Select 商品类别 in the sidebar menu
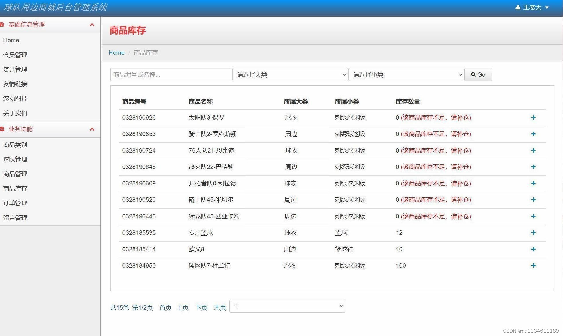The image size is (563, 336). (15, 145)
